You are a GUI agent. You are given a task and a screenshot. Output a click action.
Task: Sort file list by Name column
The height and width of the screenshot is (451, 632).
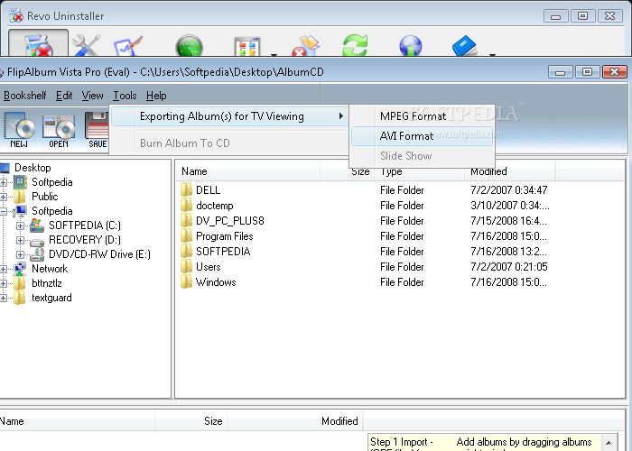coord(248,171)
